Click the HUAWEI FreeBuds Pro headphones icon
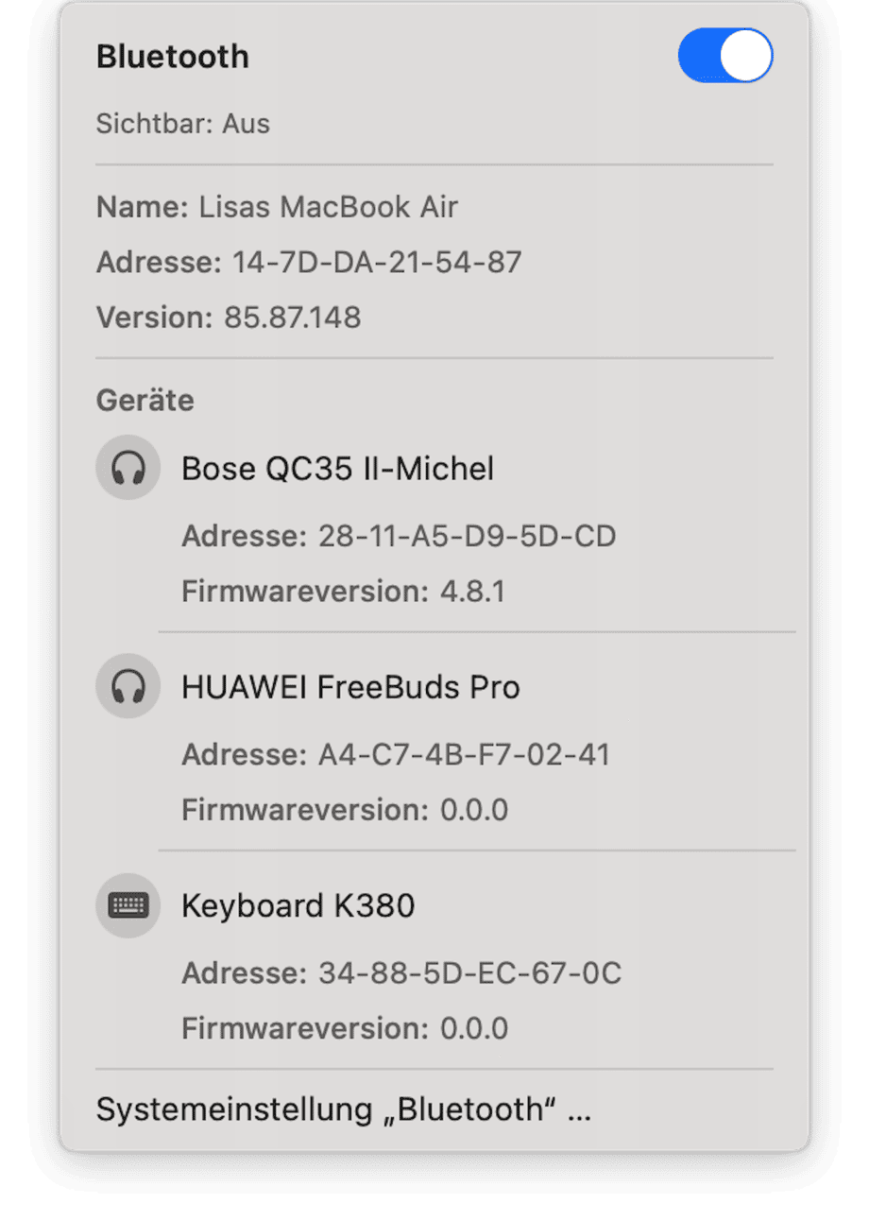 [128, 686]
